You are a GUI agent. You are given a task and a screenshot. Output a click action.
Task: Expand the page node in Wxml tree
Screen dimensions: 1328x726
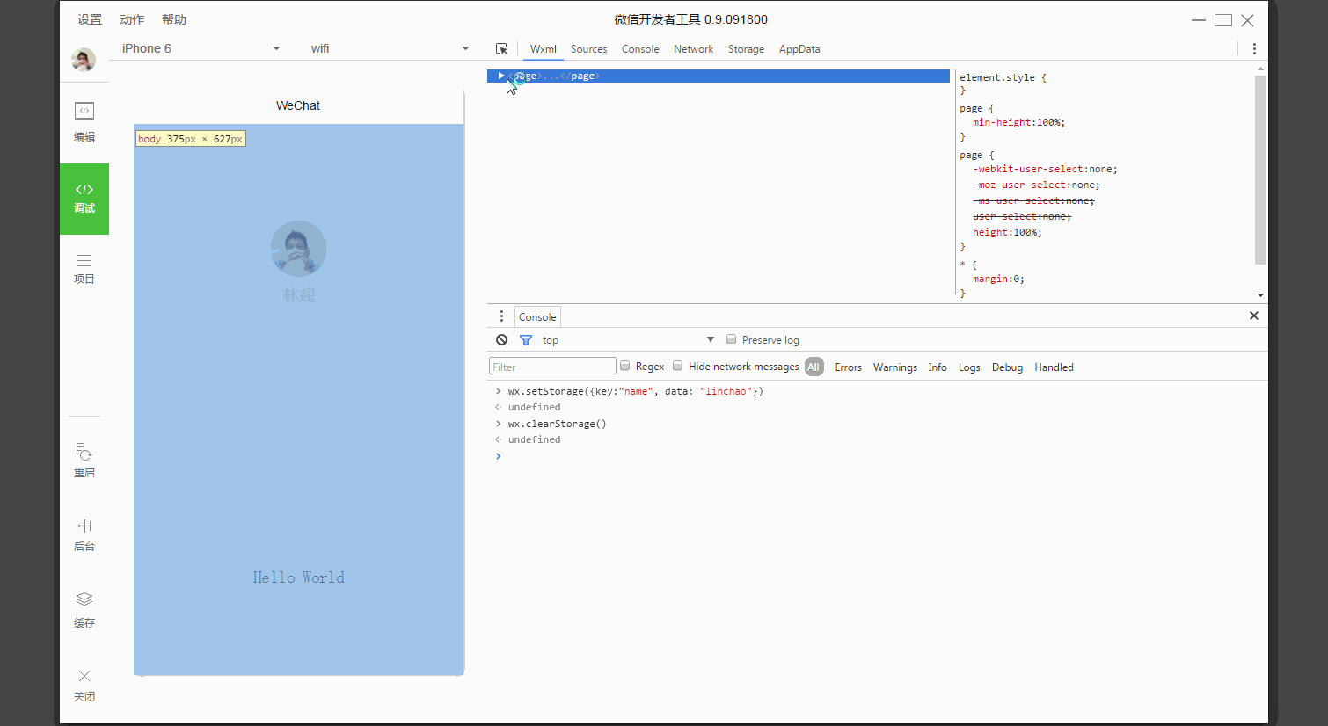pos(500,76)
